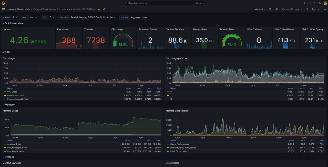
Task: Toggle the Available_Bytes legend series
Action: point(14,144)
